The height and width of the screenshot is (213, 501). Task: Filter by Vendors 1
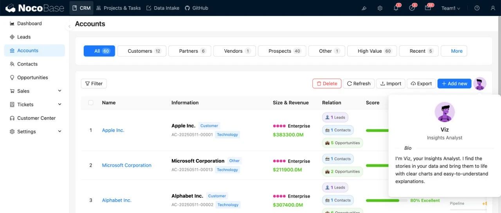click(234, 51)
